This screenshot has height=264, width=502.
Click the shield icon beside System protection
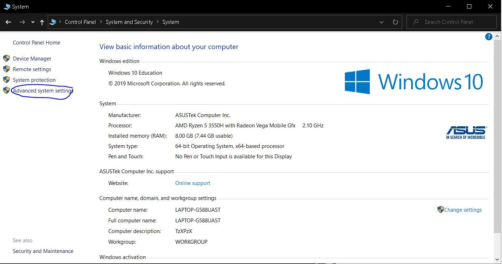[6, 80]
